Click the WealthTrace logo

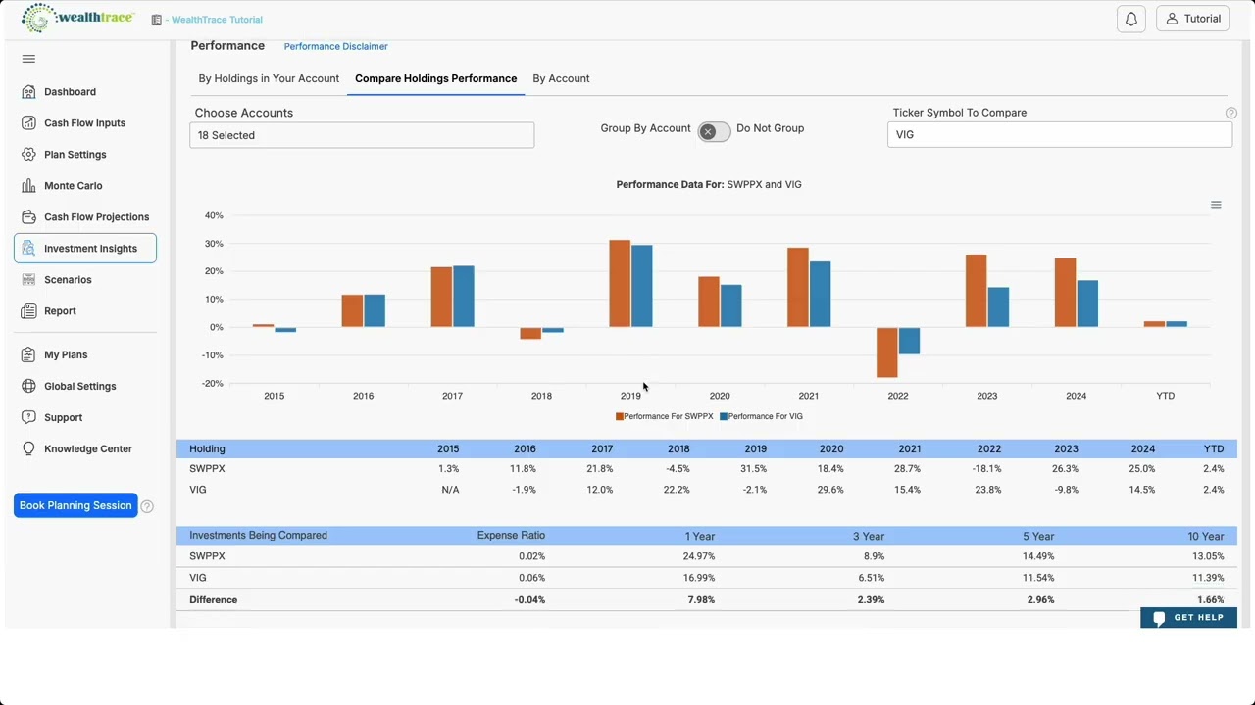pyautogui.click(x=77, y=19)
